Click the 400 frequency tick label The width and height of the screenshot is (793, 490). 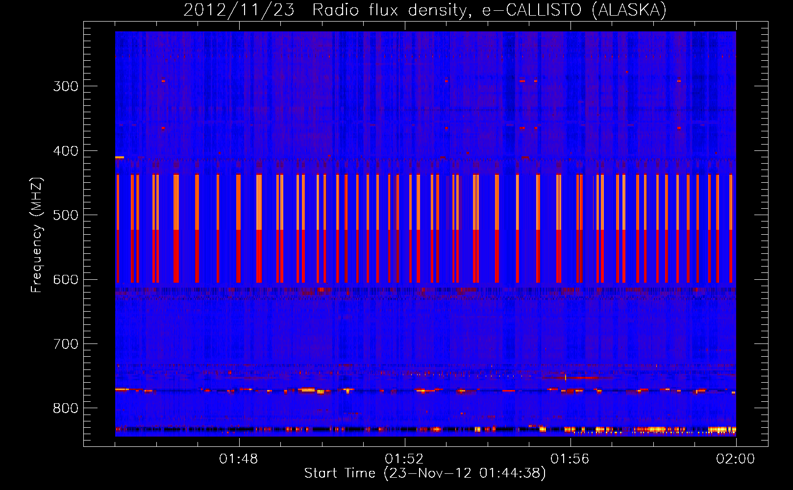66,151
